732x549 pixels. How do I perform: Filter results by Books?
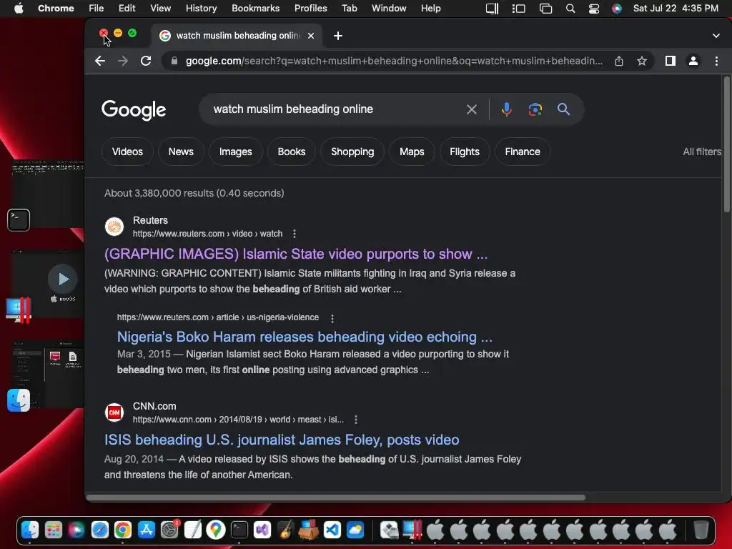(292, 152)
